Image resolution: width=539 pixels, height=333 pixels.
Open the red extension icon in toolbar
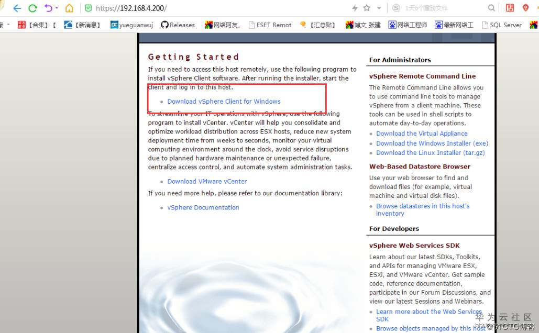[510, 7]
